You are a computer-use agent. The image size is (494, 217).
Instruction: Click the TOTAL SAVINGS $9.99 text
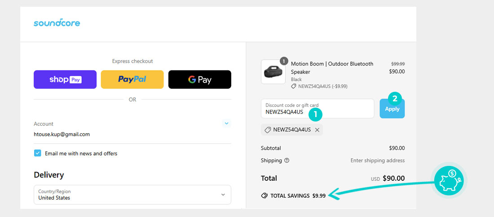click(x=298, y=195)
